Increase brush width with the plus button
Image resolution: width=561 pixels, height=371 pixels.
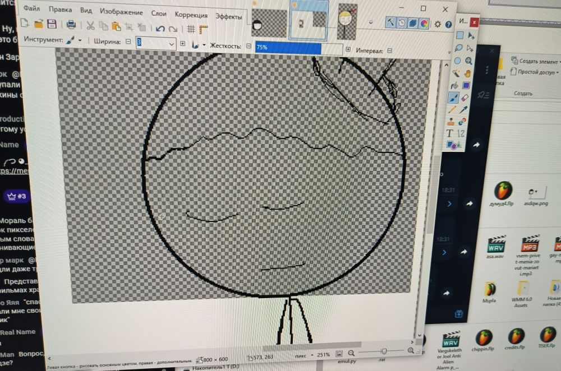(x=183, y=44)
